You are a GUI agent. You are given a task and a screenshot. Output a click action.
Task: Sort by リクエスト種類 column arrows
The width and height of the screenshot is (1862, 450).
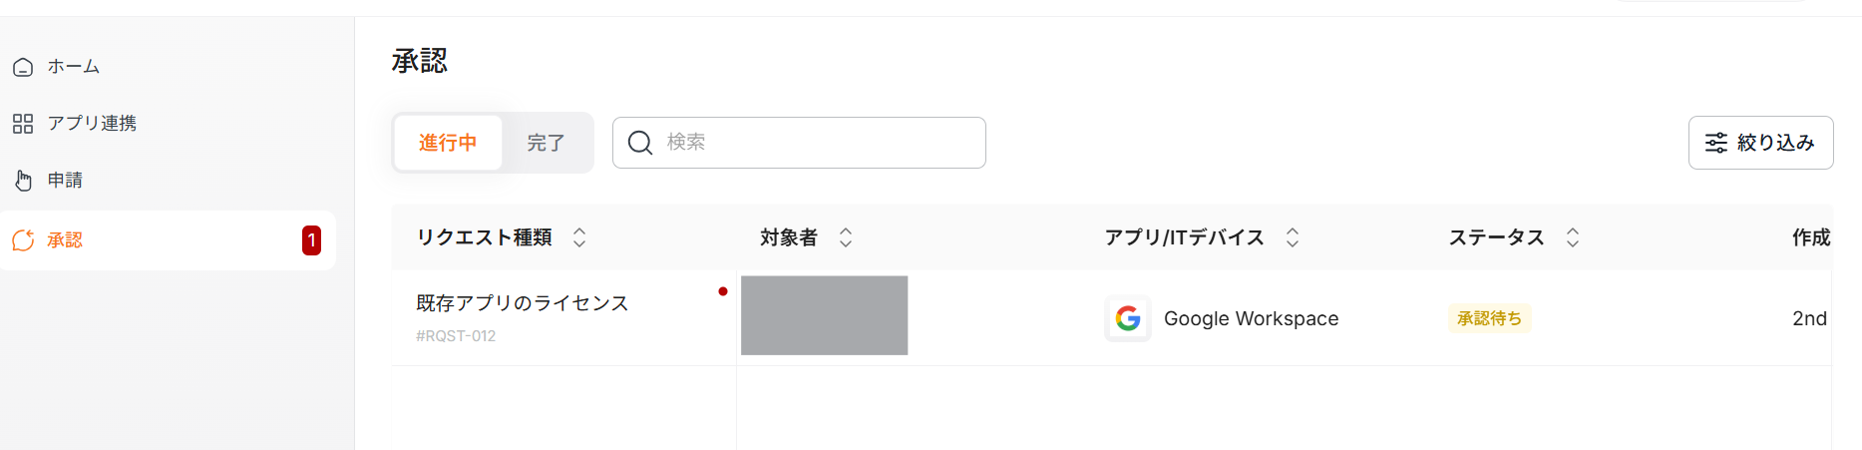pyautogui.click(x=579, y=237)
